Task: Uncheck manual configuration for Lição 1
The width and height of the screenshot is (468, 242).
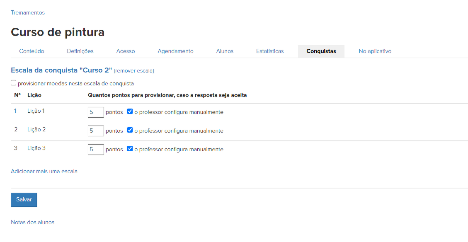Action: pyautogui.click(x=130, y=111)
